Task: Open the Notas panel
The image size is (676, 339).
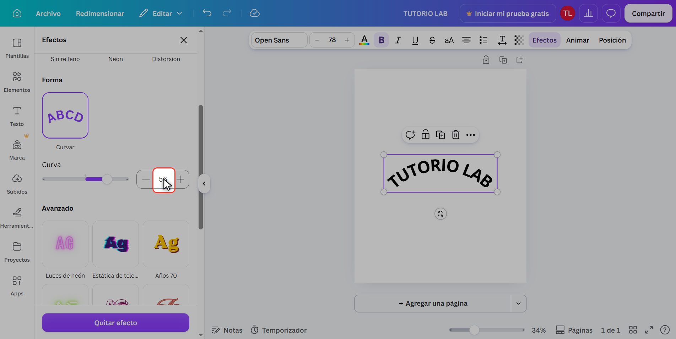Action: [x=227, y=330]
